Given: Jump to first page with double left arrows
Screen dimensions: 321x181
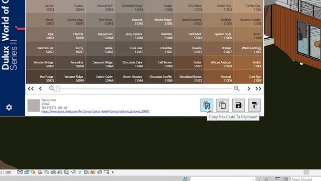Looking at the screenshot, I should tap(31, 88).
